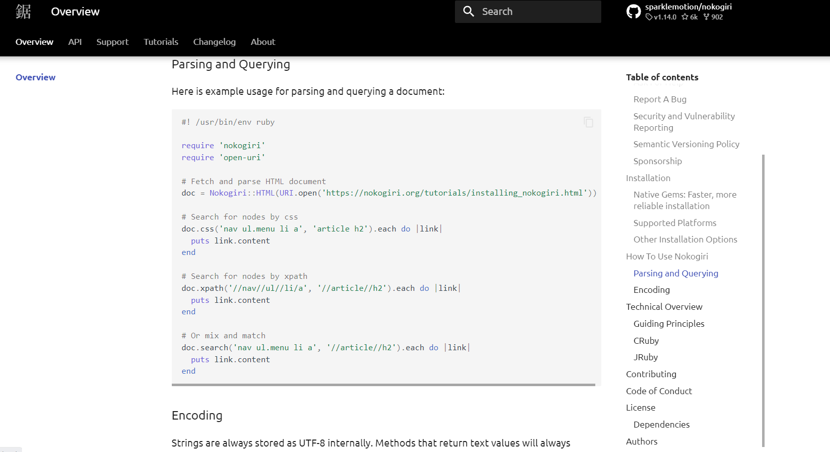The height and width of the screenshot is (452, 830).
Task: Jump to Security and Vulnerability Reporting
Action: [684, 122]
